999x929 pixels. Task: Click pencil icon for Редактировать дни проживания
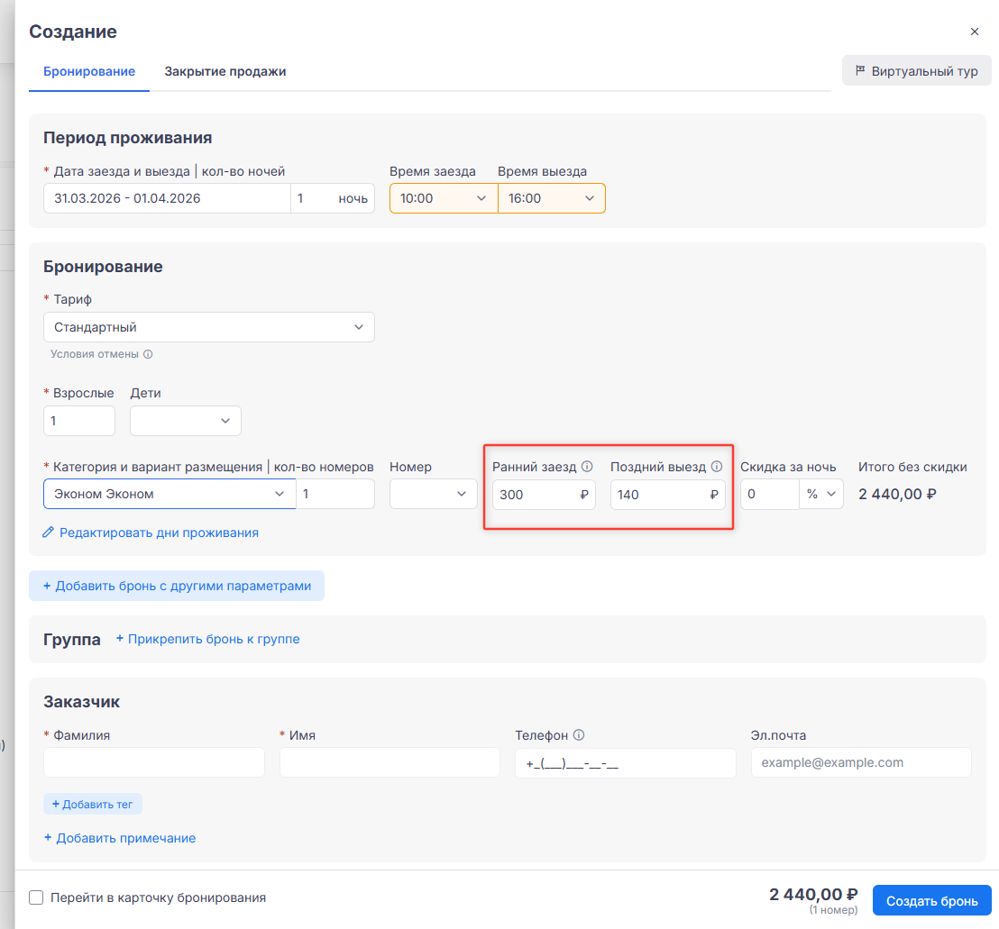point(49,533)
